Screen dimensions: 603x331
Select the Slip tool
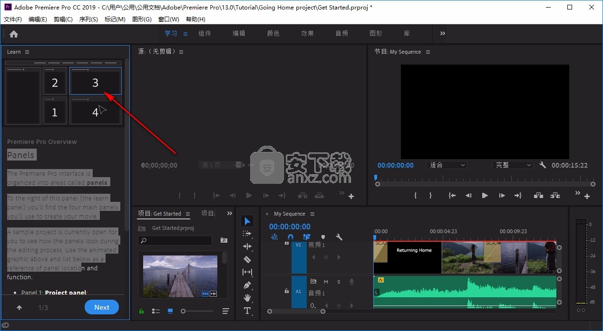tap(247, 272)
